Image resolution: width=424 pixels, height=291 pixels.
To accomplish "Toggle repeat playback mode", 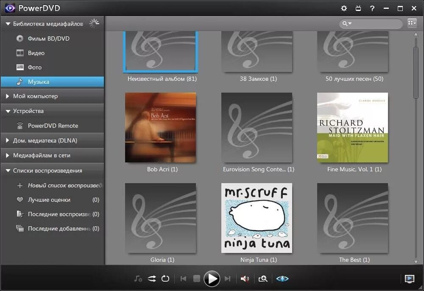I will pos(165,279).
